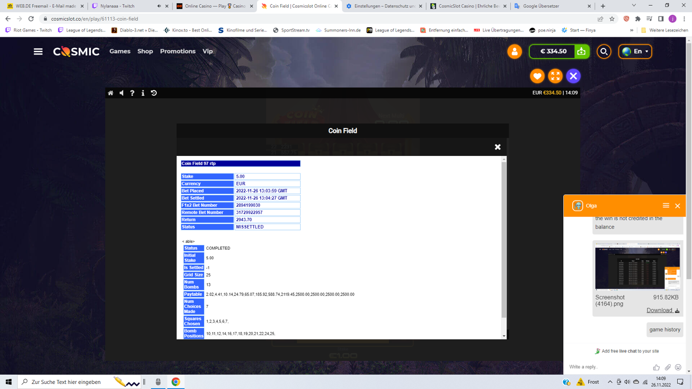Mute the game sound speaker icon
Screen dimensions: 692x389
[x=121, y=93]
